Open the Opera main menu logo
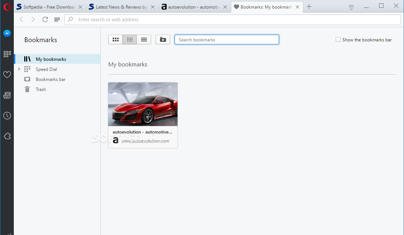Image resolution: width=404 pixels, height=235 pixels. [x=7, y=7]
